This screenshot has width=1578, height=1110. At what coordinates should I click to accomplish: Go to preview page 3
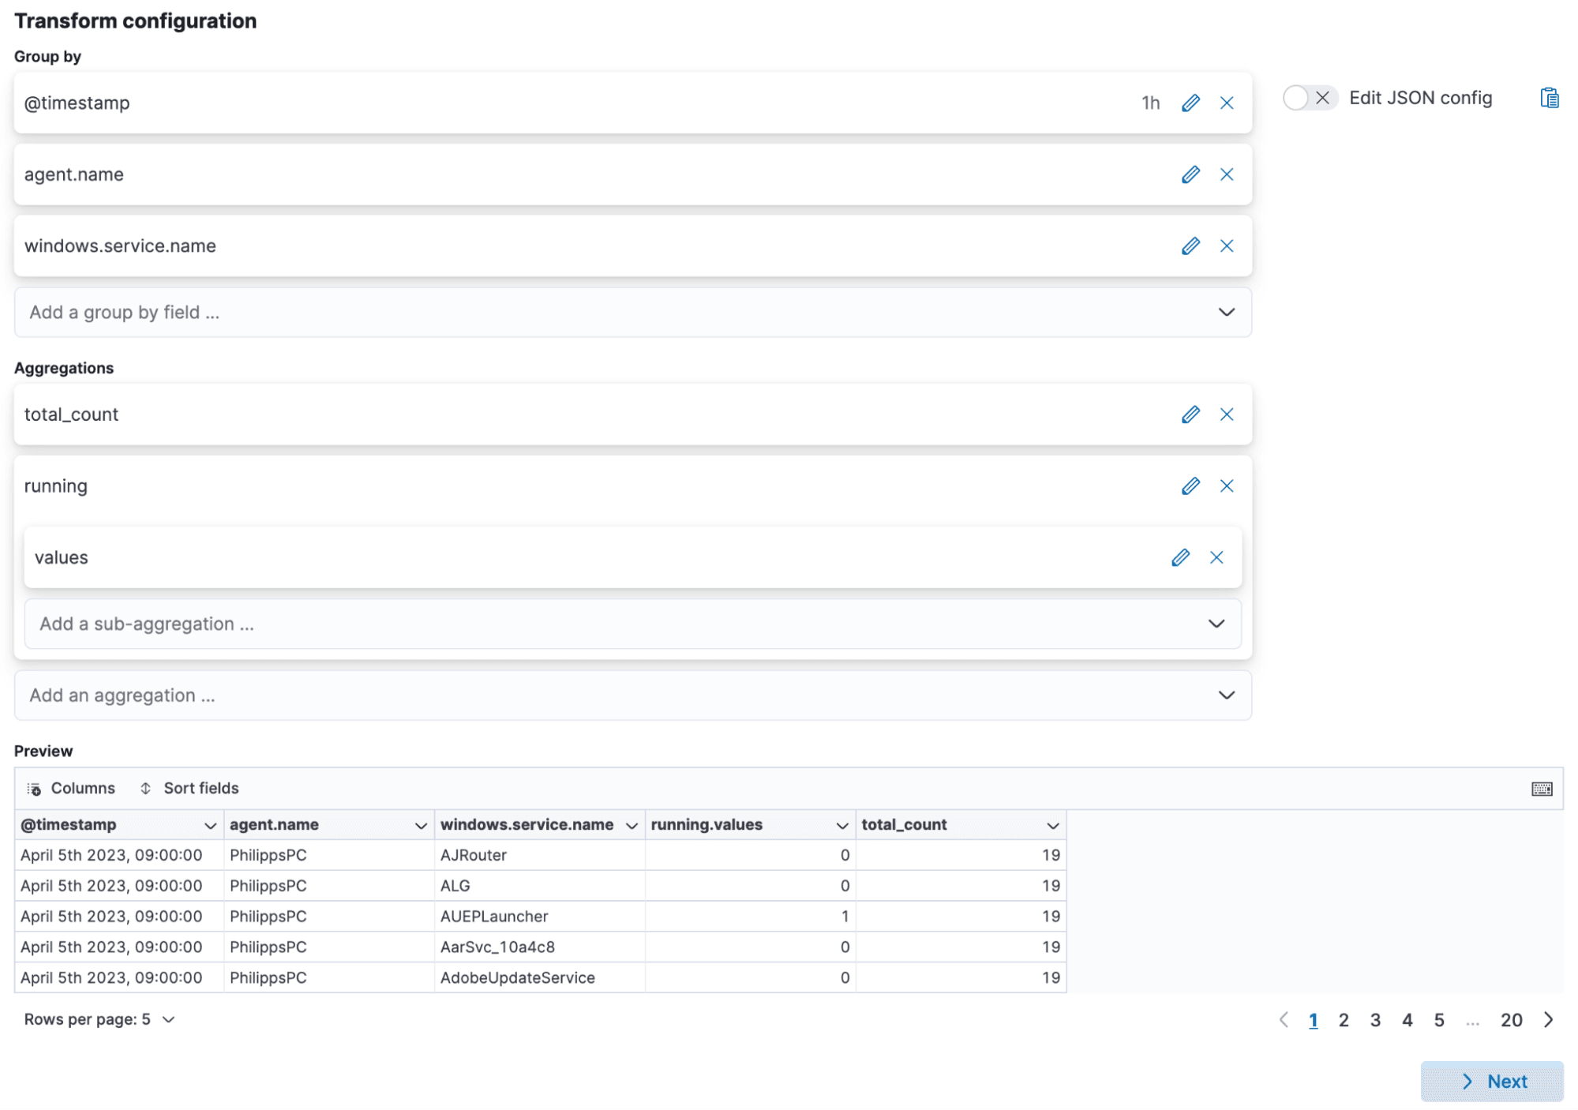[x=1375, y=1020]
